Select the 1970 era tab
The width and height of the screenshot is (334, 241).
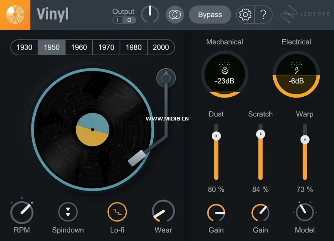tap(106, 47)
